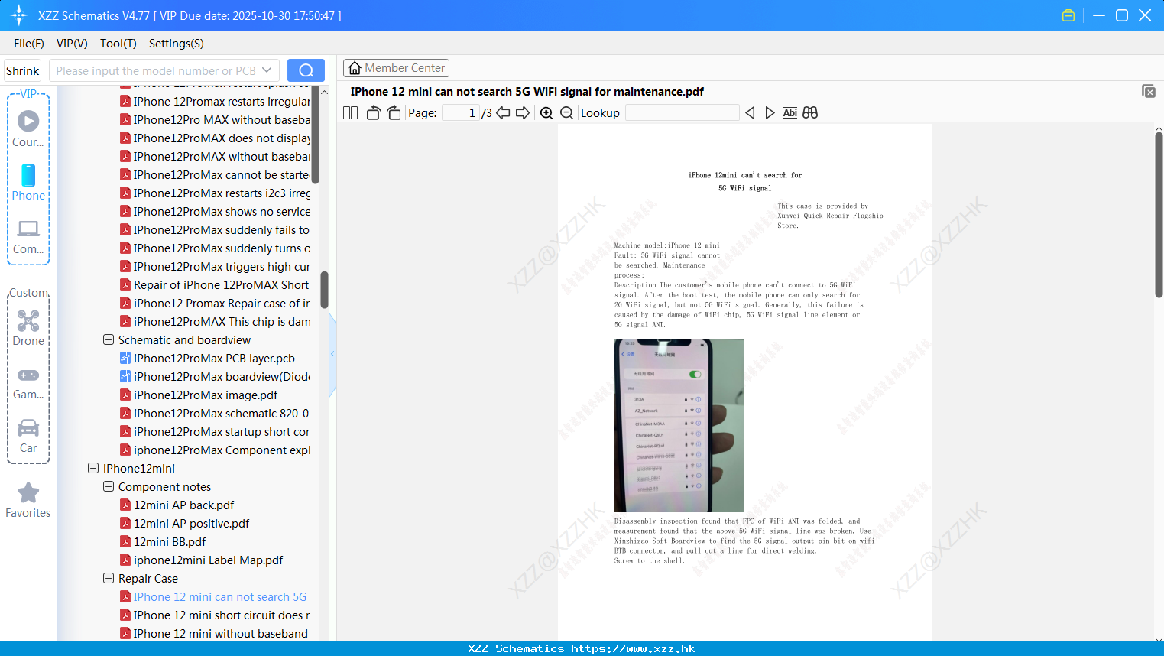The width and height of the screenshot is (1164, 656).
Task: Select Phone category in sidebar
Action: 28,183
